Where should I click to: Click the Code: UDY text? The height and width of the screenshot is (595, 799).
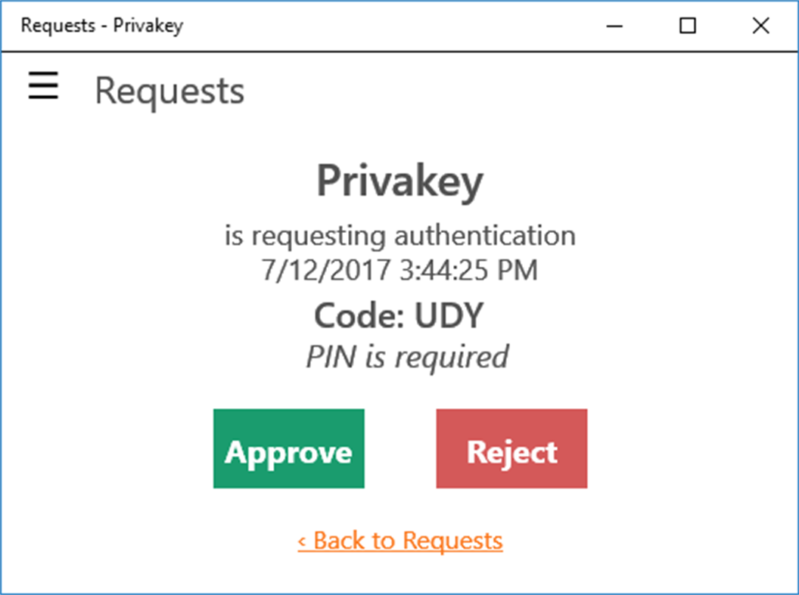399,315
